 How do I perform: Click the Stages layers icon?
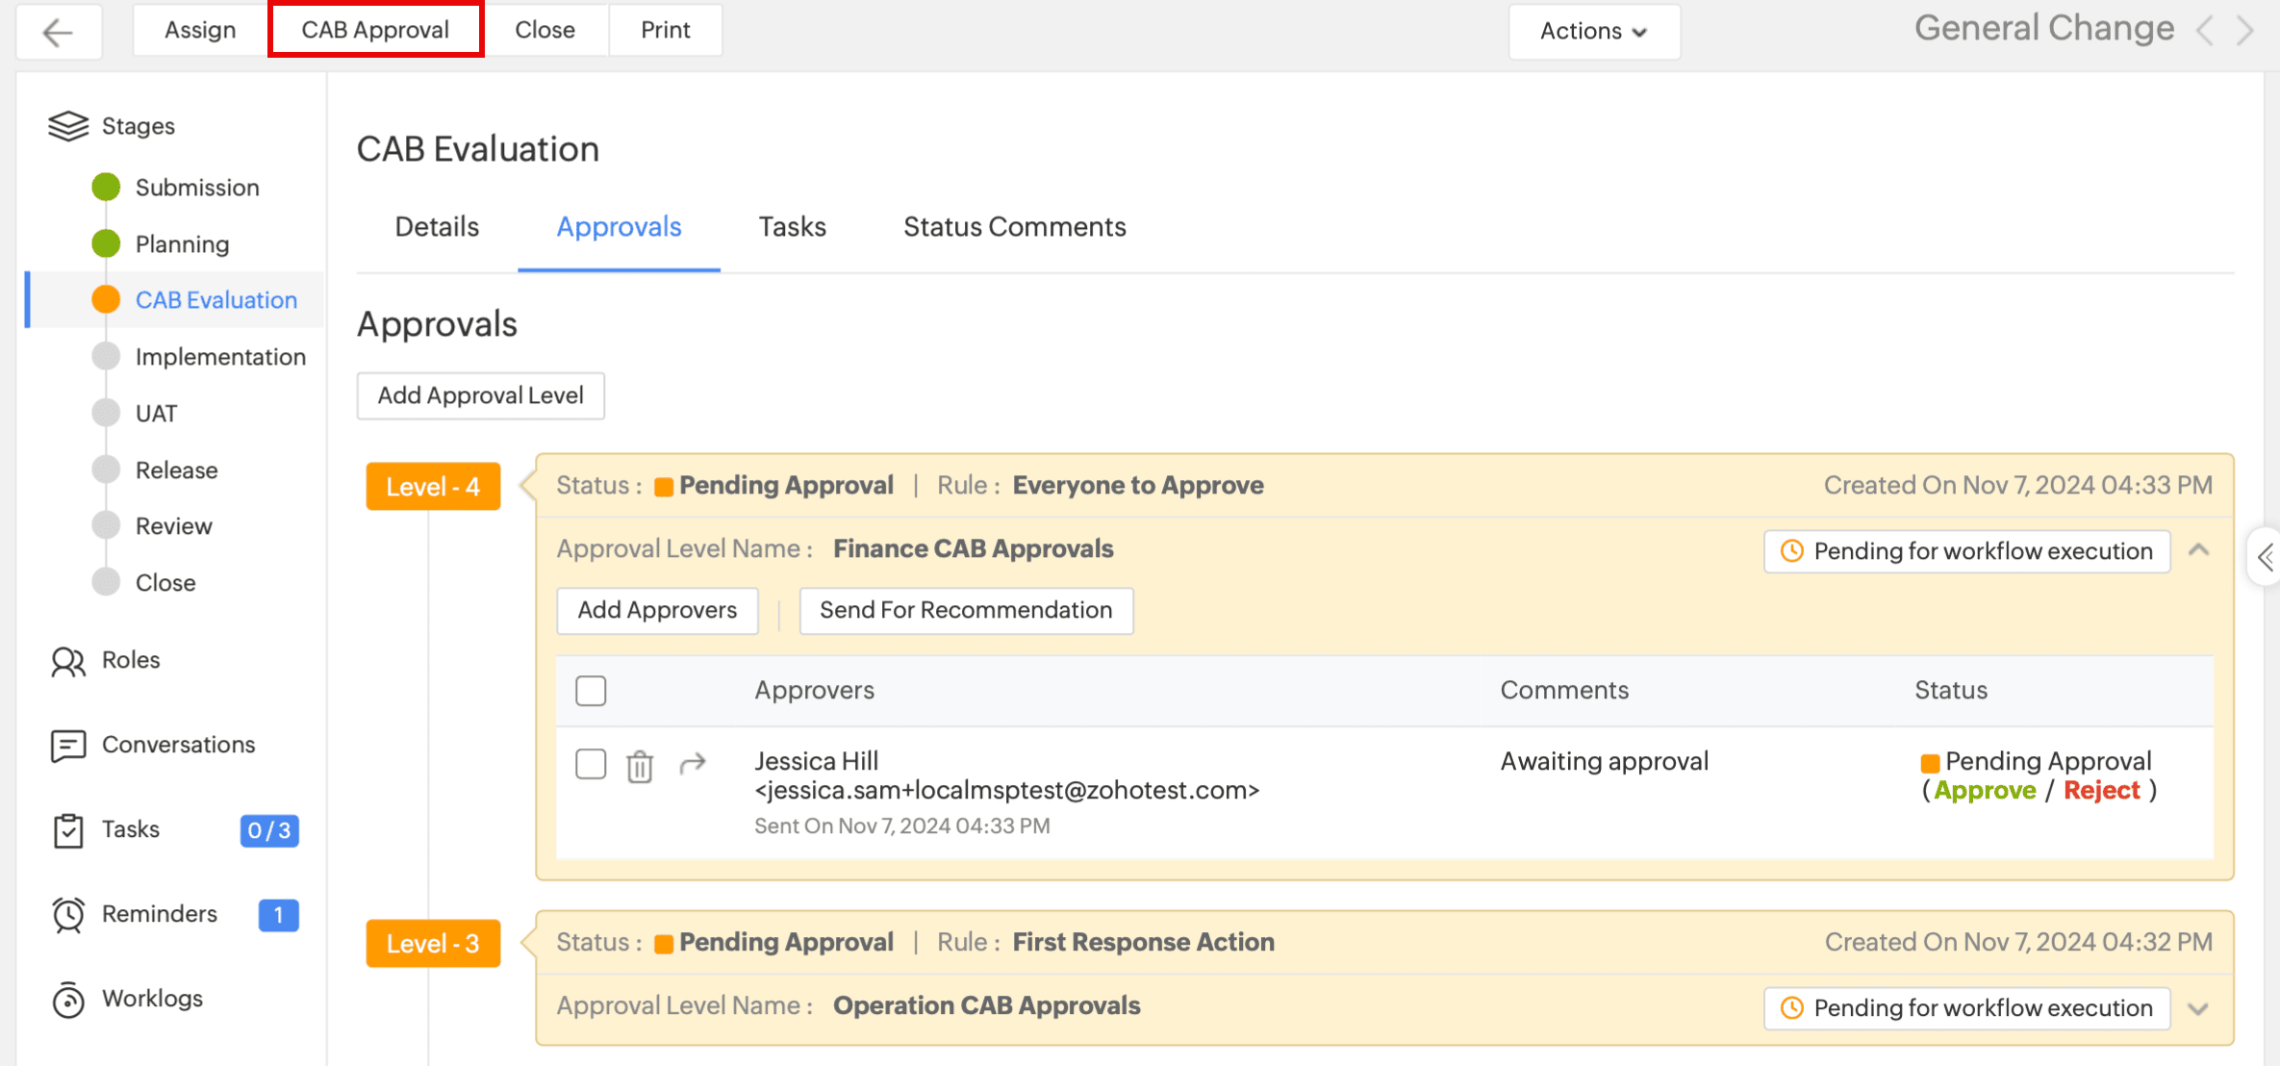click(x=68, y=126)
